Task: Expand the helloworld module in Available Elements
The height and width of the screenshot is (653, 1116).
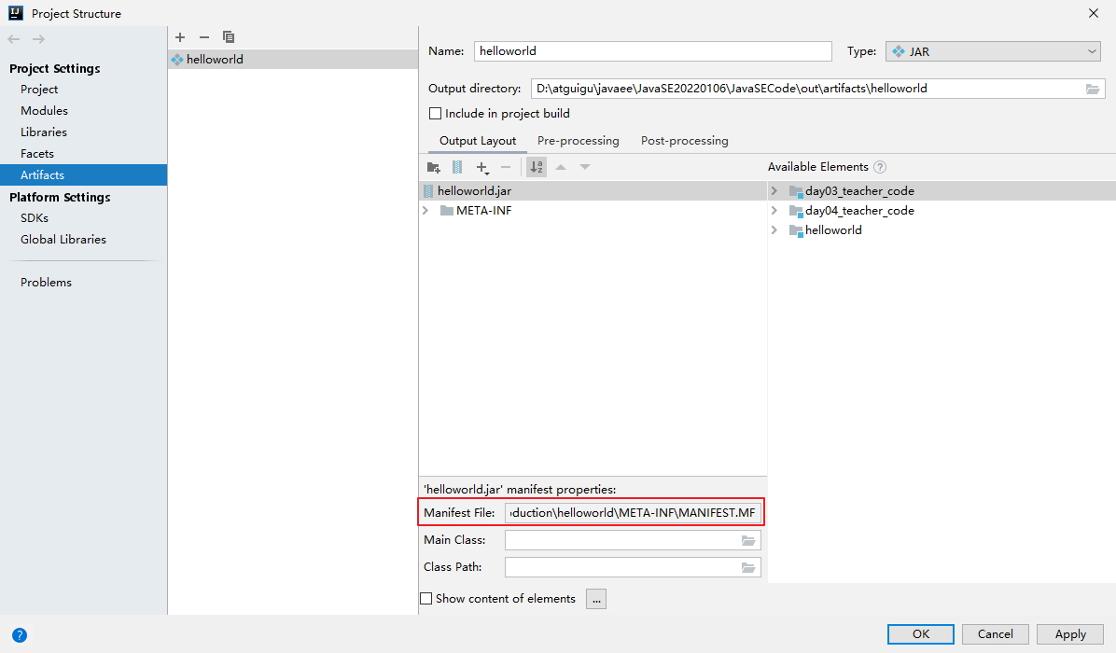Action: (x=774, y=230)
